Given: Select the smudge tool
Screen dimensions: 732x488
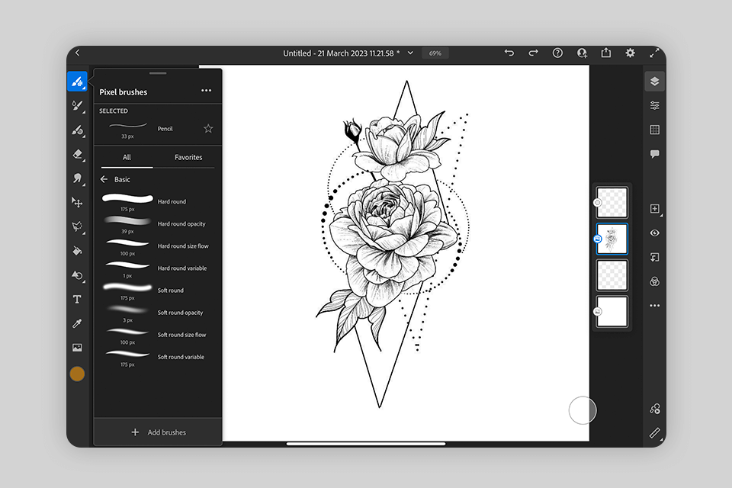Looking at the screenshot, I should pyautogui.click(x=77, y=178).
